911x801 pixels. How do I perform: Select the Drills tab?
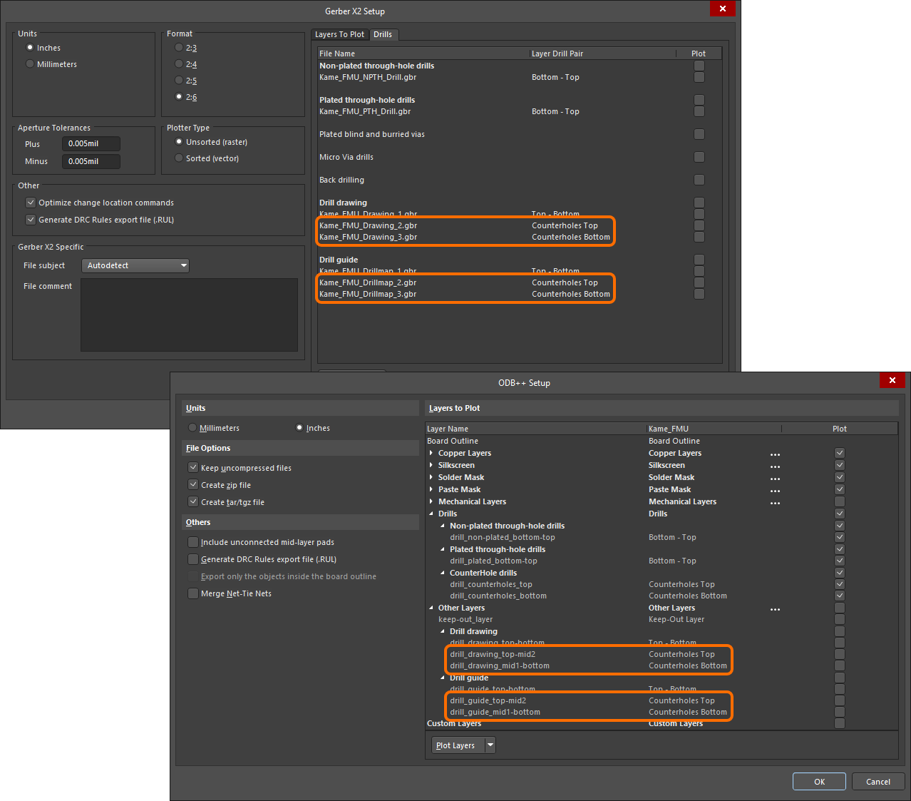[x=383, y=34]
